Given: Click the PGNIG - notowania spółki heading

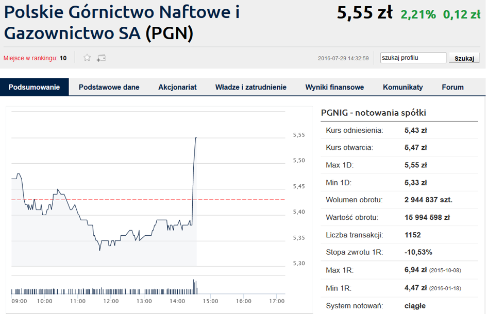Looking at the screenshot, I should [x=373, y=112].
